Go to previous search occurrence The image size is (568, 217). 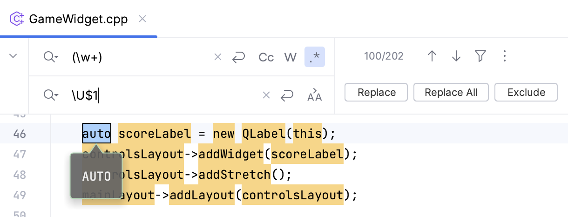(x=432, y=57)
